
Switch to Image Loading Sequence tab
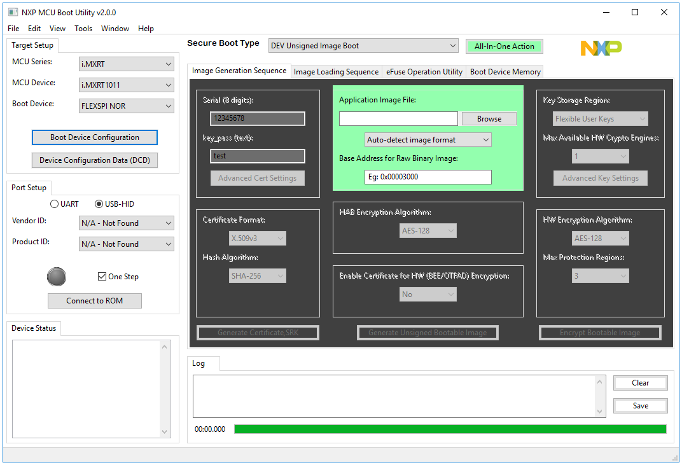click(336, 72)
